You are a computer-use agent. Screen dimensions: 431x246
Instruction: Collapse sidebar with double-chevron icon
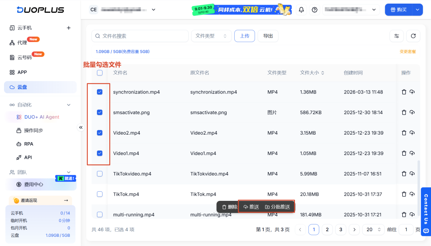pos(81,127)
